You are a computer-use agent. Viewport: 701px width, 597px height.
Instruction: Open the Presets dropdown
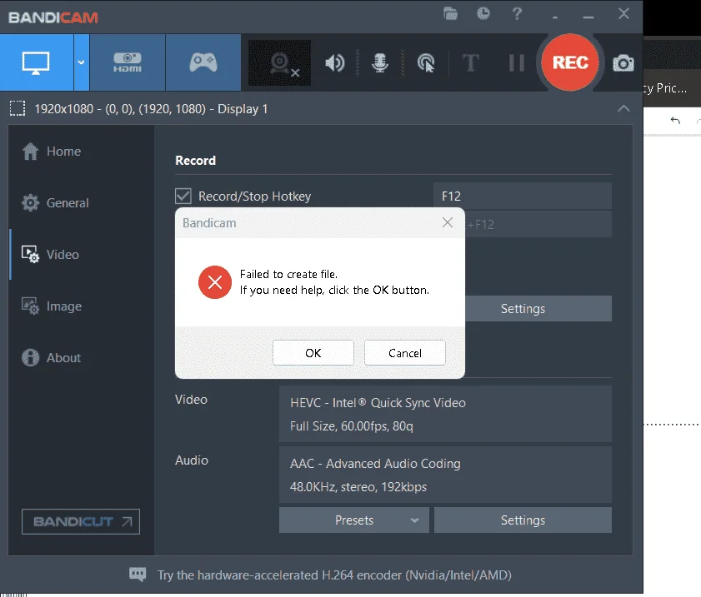click(354, 520)
